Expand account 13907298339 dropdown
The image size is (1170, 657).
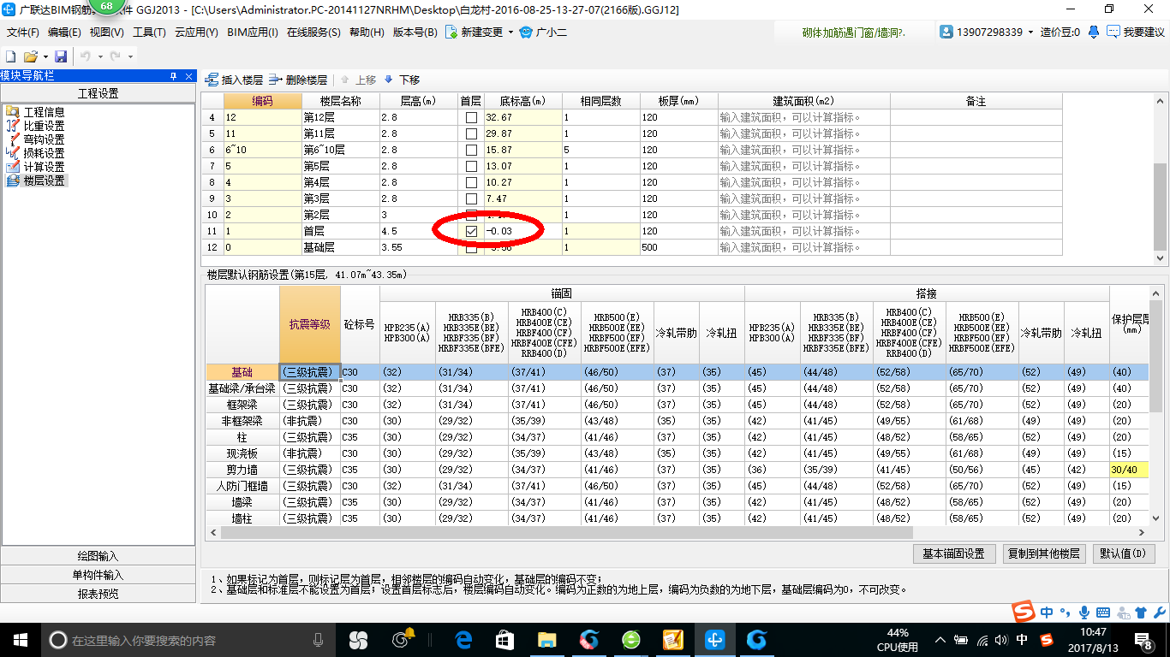pyautogui.click(x=1030, y=33)
